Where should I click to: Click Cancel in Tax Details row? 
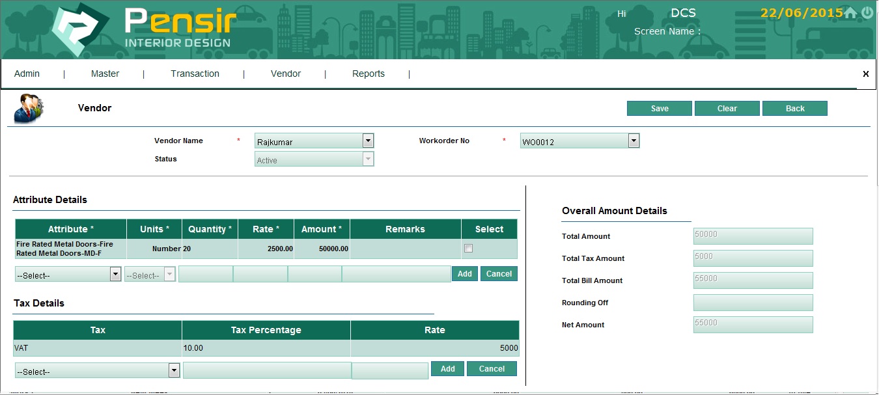[492, 369]
